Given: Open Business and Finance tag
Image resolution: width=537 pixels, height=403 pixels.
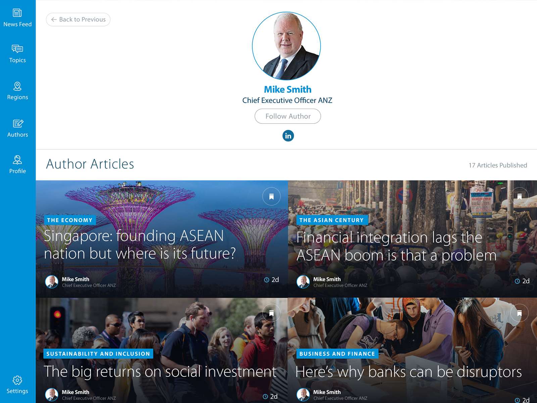Looking at the screenshot, I should [x=337, y=354].
